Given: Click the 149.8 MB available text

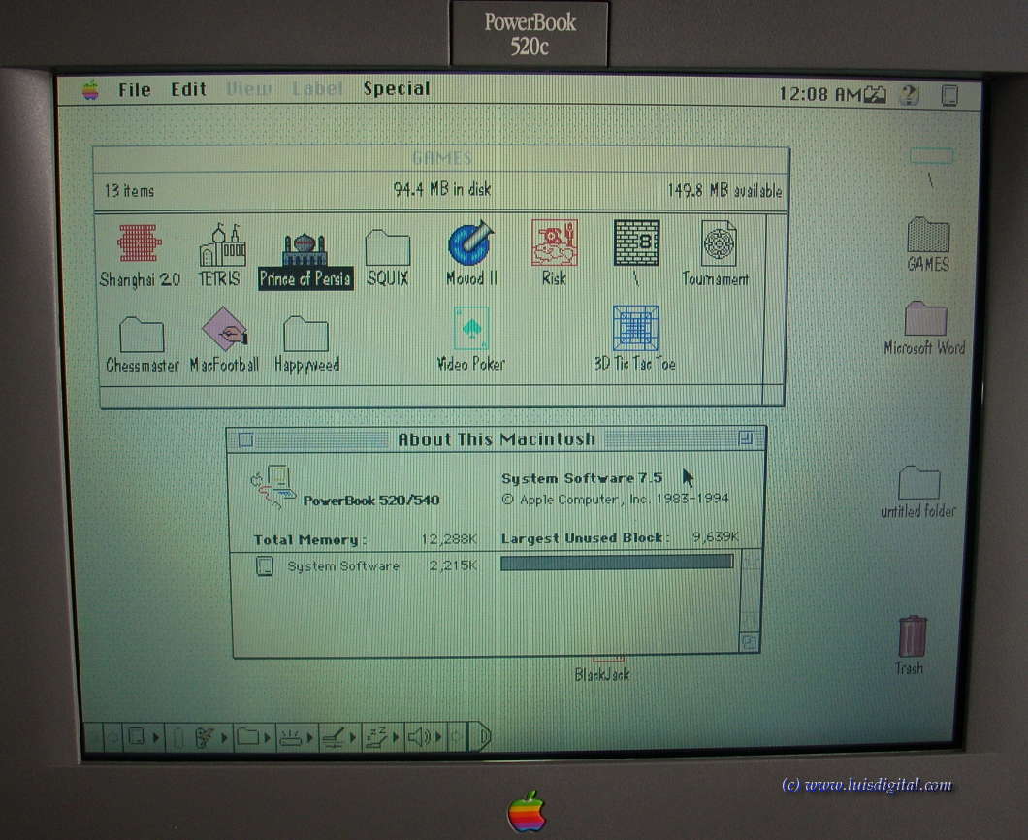Looking at the screenshot, I should 724,191.
